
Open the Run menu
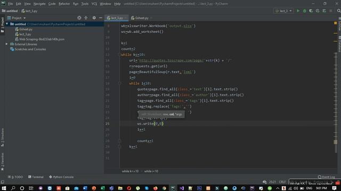coord(76,4)
